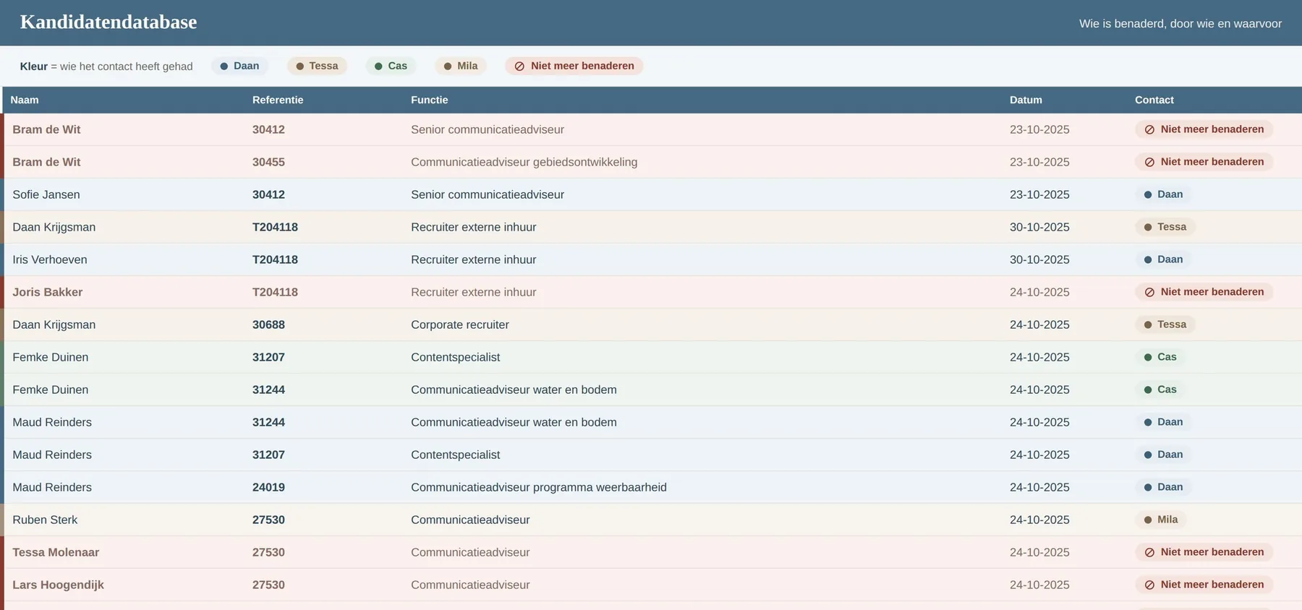Image resolution: width=1302 pixels, height=610 pixels.
Task: Select the prohibition icon in Joris Bakker's row
Action: [x=1149, y=293]
